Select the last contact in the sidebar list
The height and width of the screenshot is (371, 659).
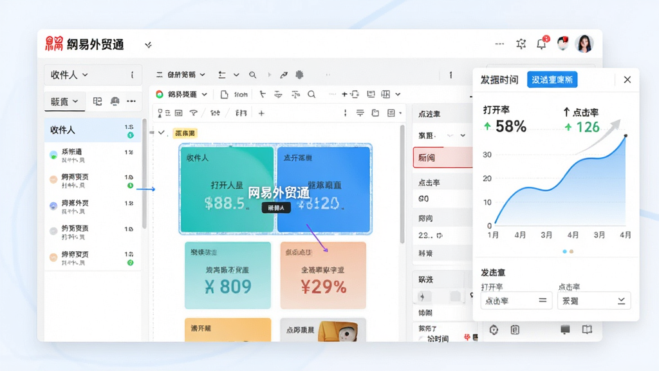click(x=93, y=258)
